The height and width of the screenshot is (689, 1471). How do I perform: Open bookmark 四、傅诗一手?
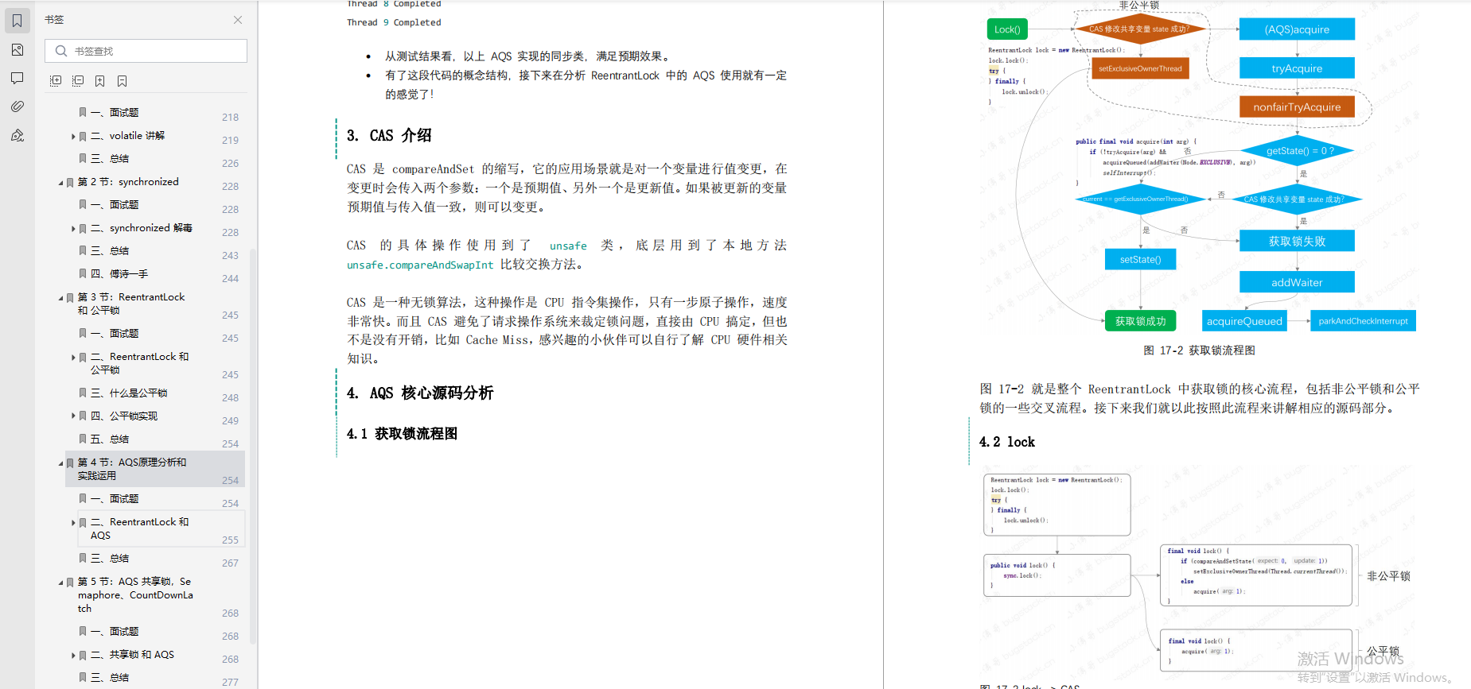pos(119,274)
